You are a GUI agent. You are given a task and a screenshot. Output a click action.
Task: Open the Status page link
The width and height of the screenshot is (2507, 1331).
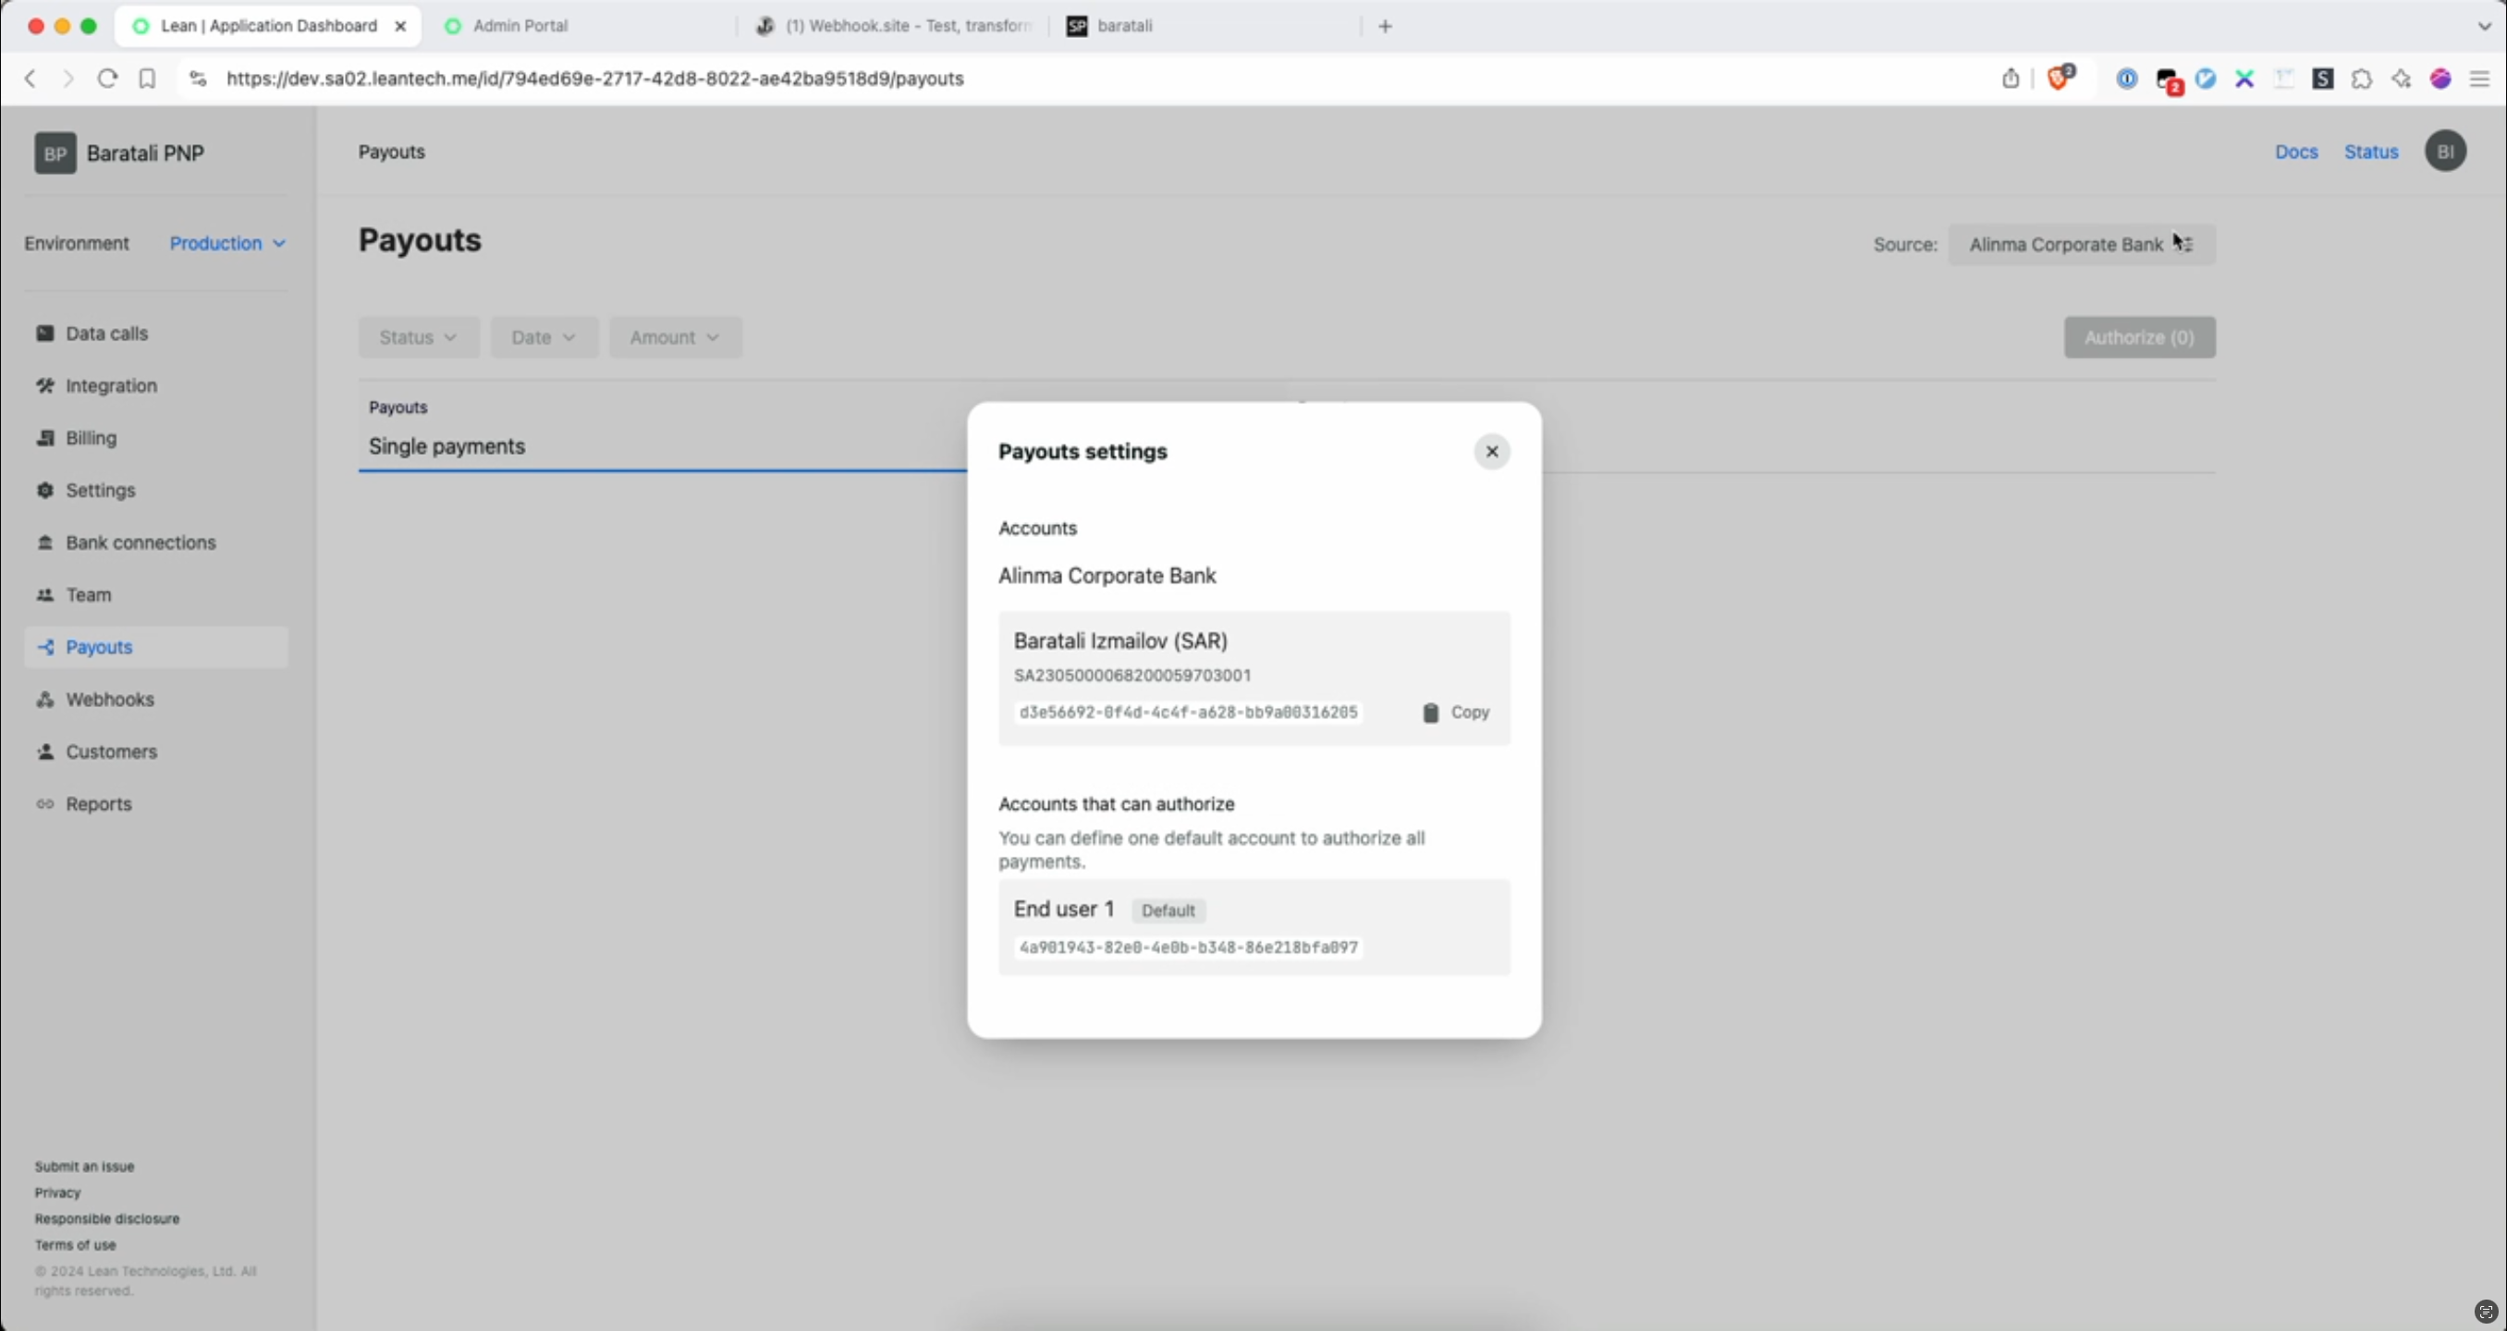coord(2371,151)
